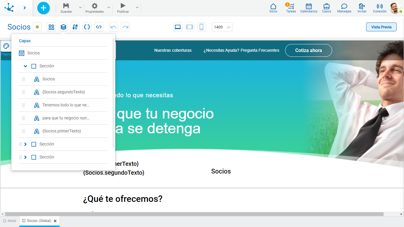Image resolution: width=404 pixels, height=227 pixels.
Task: Click ¿Necesitas Ayuda? Pregunta Frecuentes link
Action: pos(241,51)
